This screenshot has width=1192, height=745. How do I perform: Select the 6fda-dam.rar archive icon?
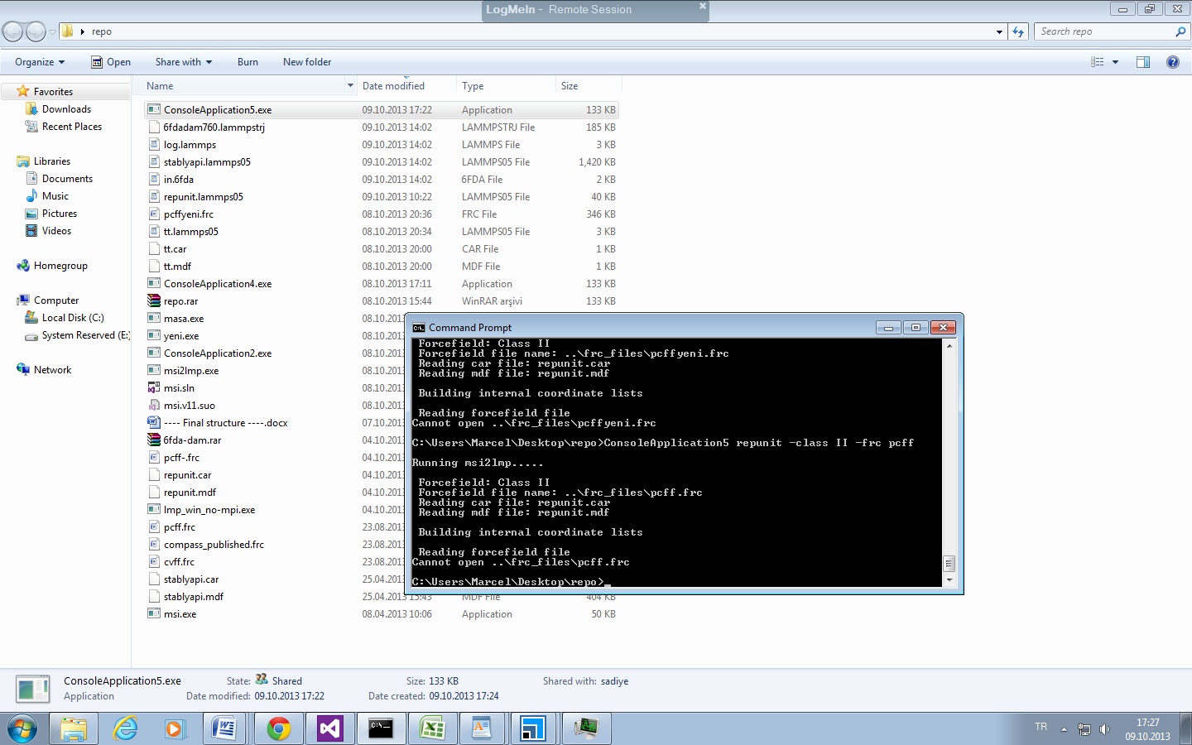(x=154, y=440)
